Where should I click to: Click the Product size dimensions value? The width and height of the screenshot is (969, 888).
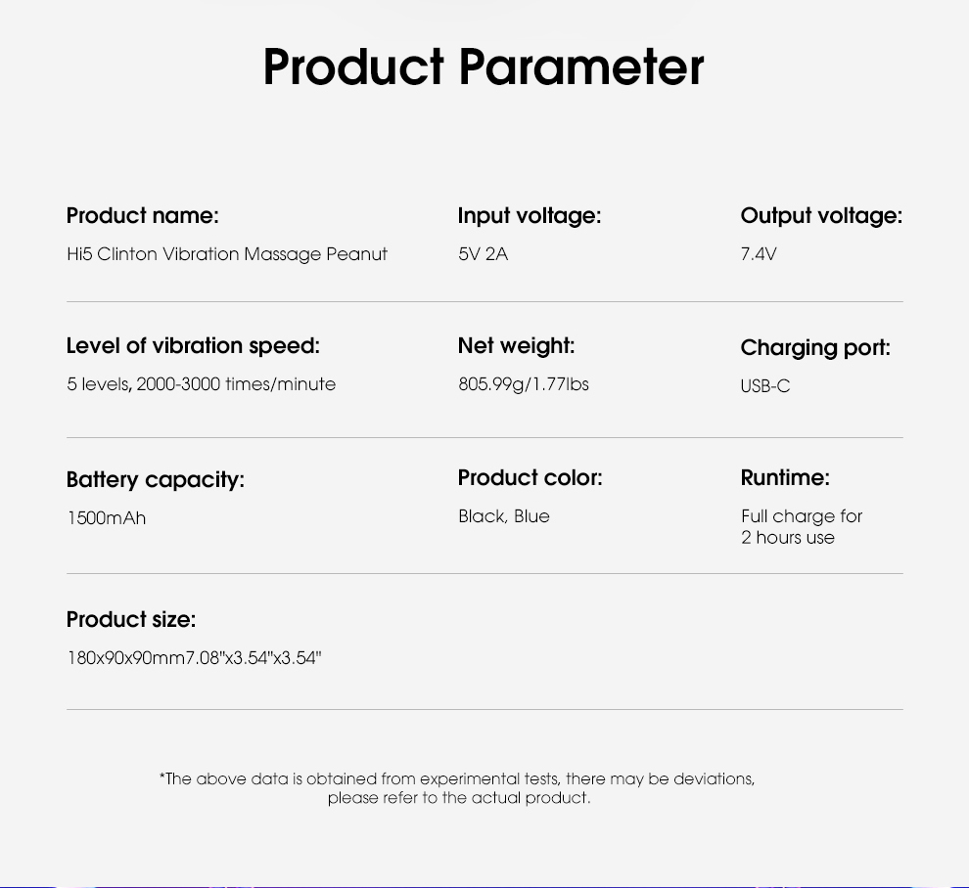194,657
